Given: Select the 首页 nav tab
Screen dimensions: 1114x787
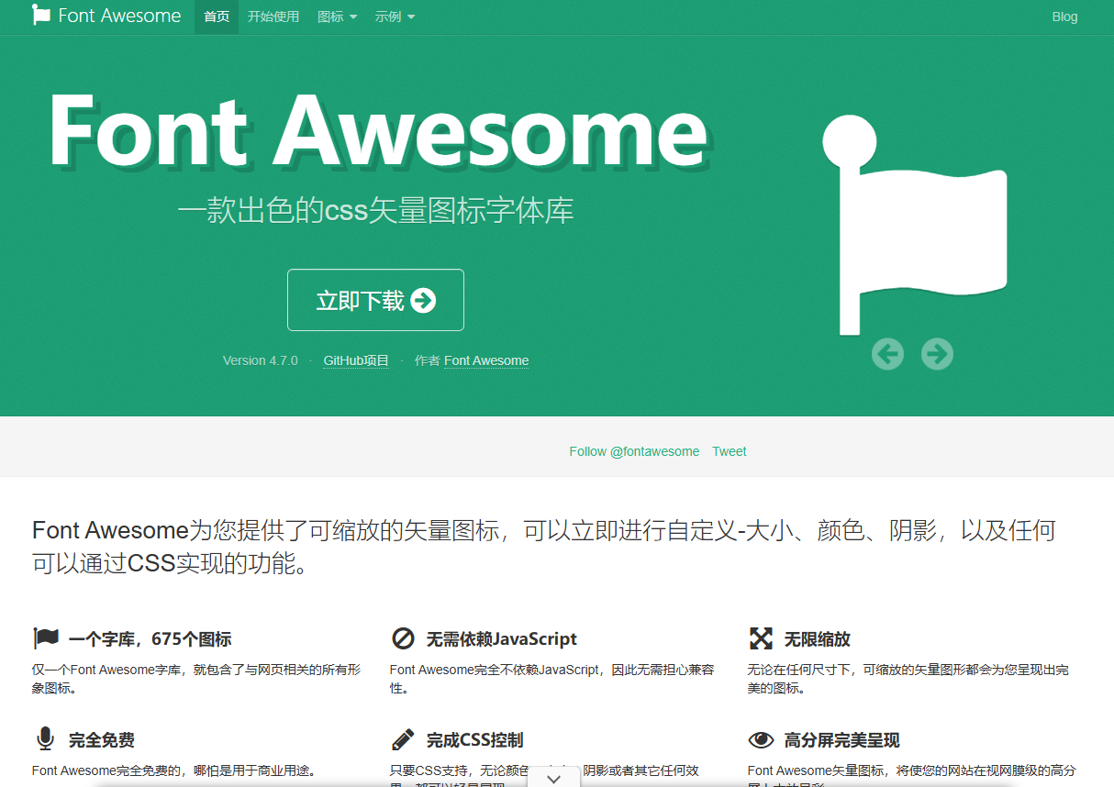Looking at the screenshot, I should click(217, 17).
